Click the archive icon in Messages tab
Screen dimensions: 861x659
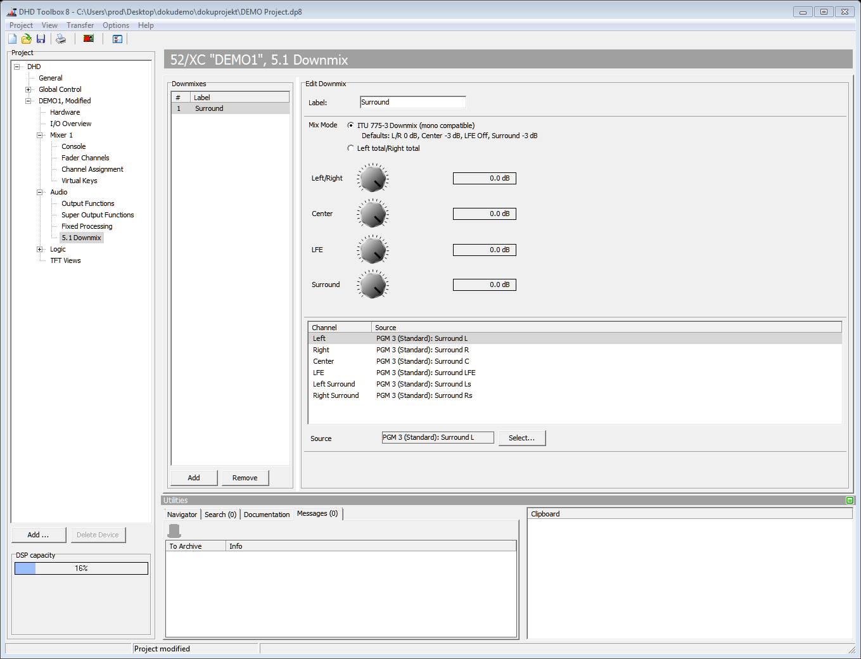pos(174,530)
